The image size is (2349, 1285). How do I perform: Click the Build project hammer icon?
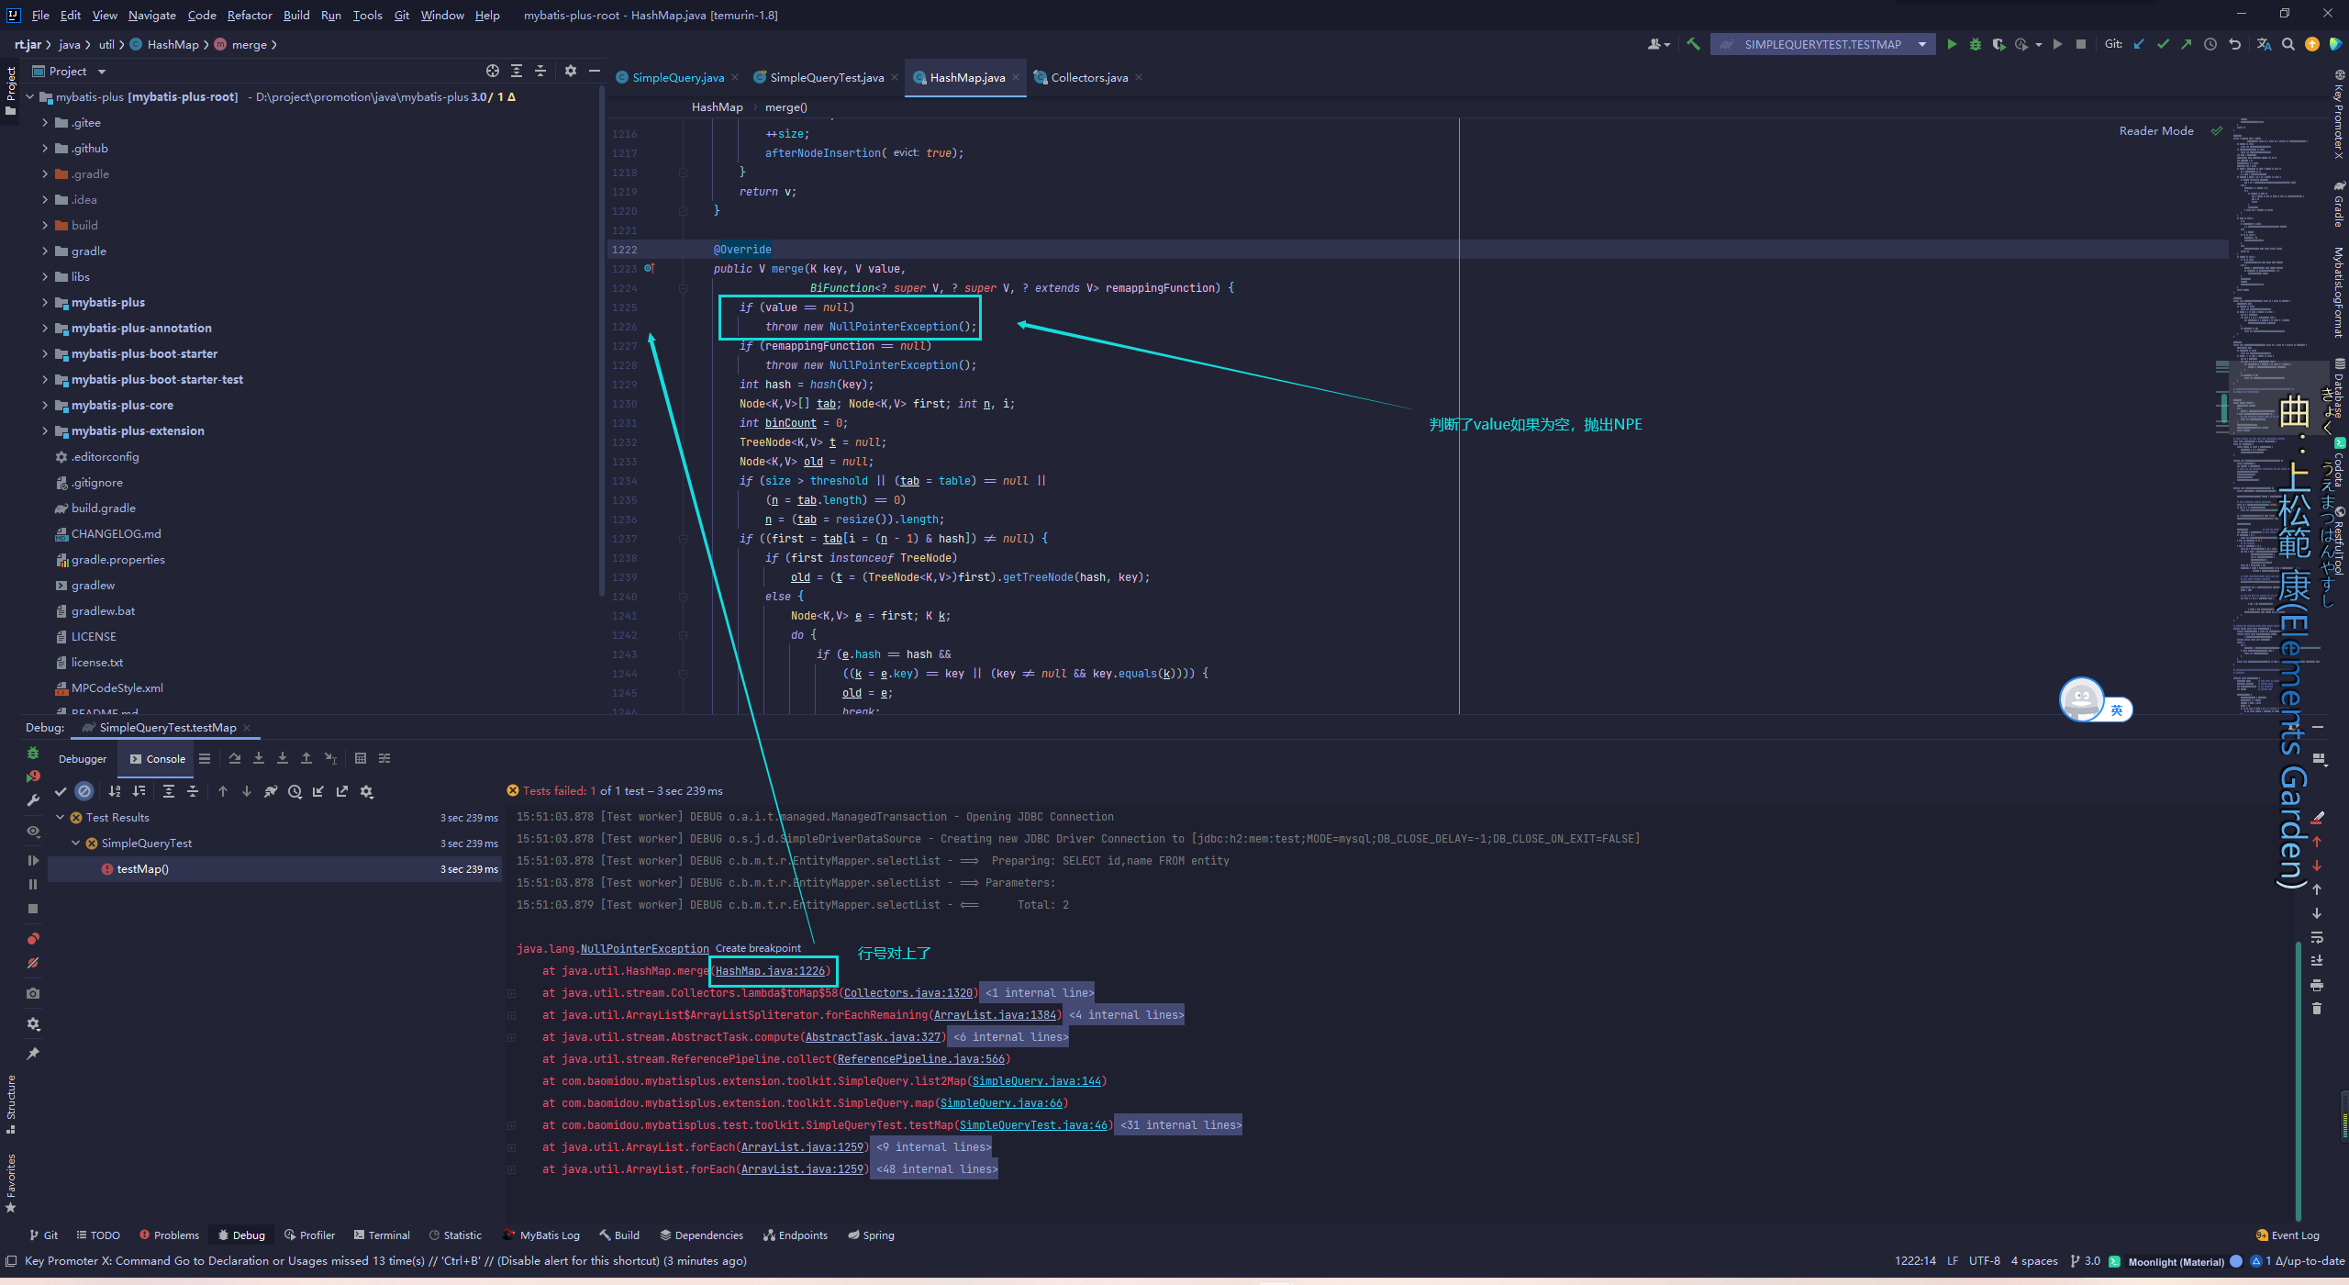pos(1693,44)
